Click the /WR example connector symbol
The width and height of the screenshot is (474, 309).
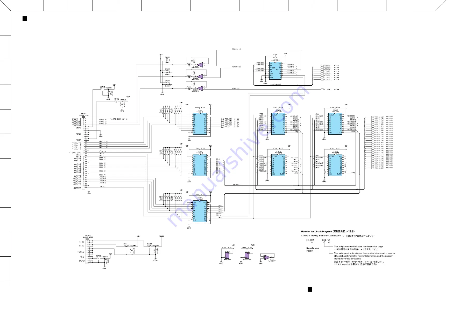click(x=308, y=240)
